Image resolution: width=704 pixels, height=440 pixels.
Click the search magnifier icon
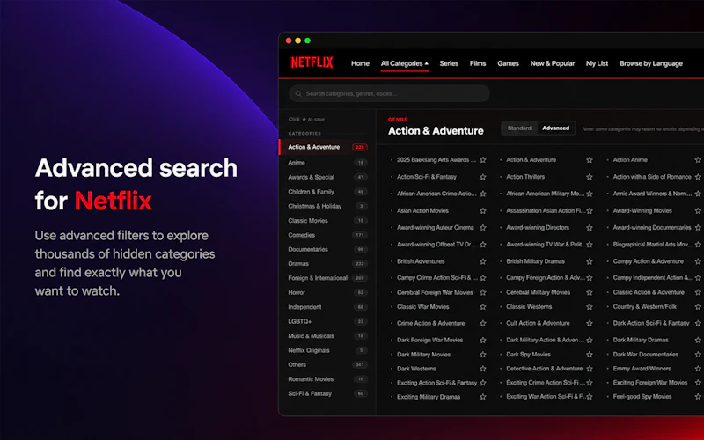coord(298,94)
